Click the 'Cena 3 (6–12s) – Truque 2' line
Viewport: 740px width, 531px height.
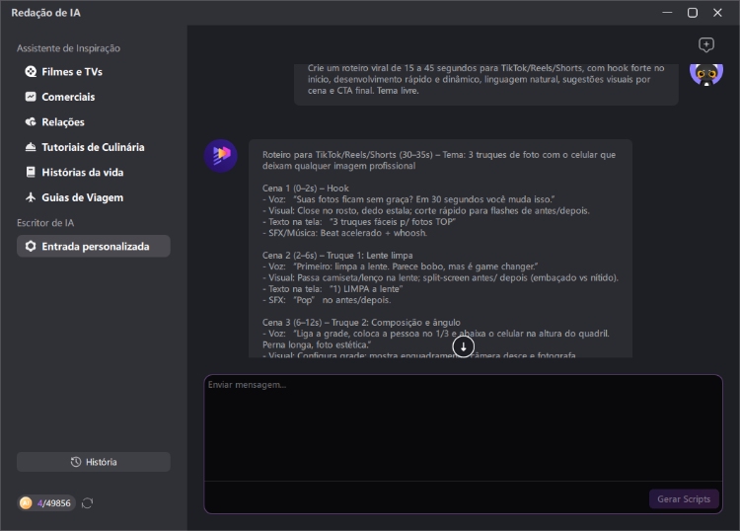coord(361,323)
